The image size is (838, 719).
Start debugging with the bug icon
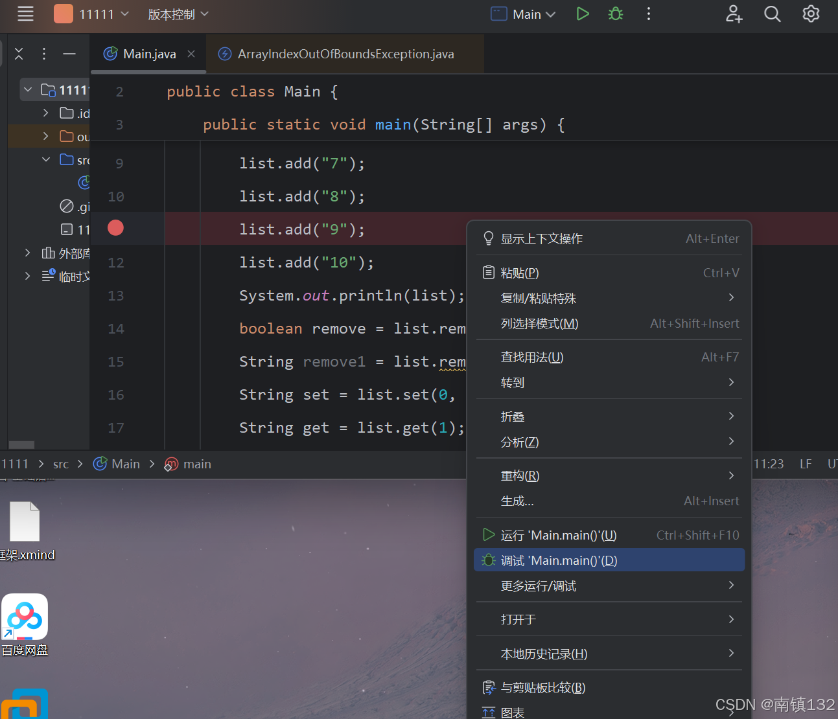615,13
